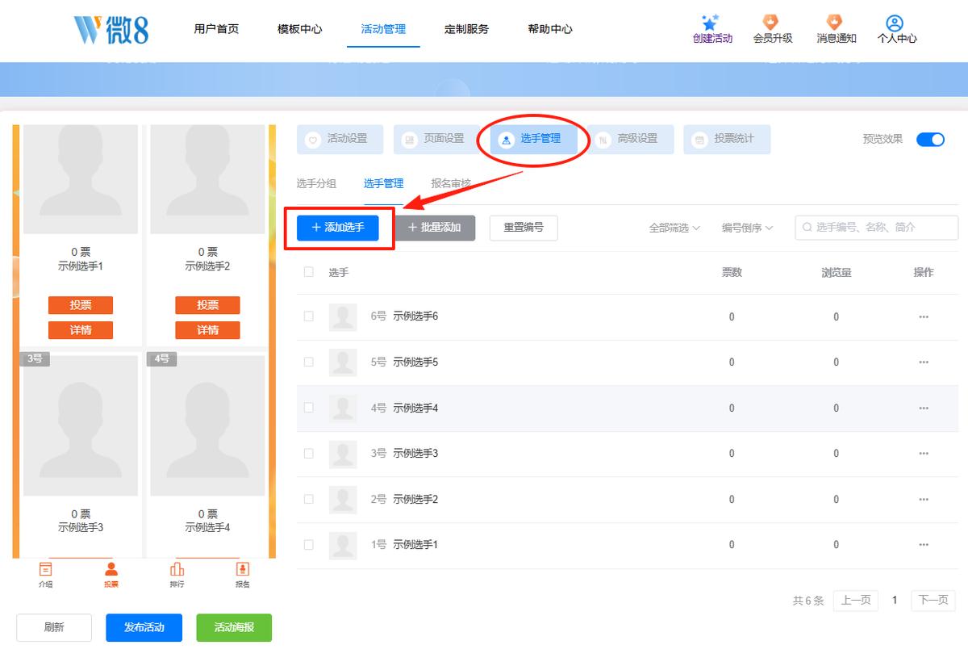
Task: Check the select-all checkbox in table header
Action: click(308, 272)
